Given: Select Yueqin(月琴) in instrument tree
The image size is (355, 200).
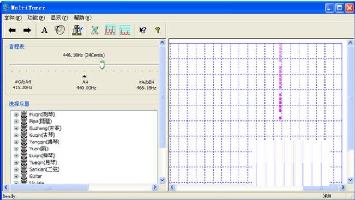Looking at the screenshot, I should click(x=43, y=162).
